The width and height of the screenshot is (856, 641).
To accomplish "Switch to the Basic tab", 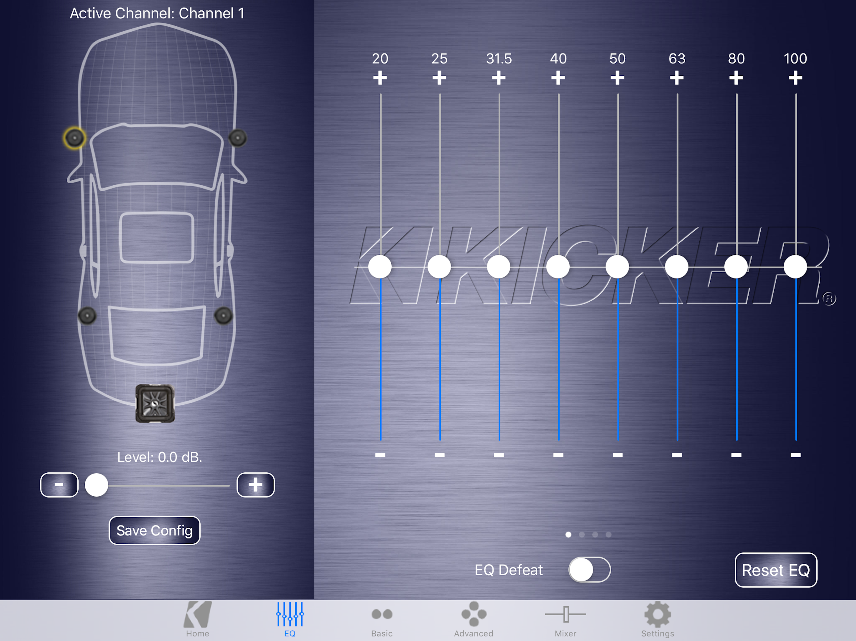I will tap(382, 618).
